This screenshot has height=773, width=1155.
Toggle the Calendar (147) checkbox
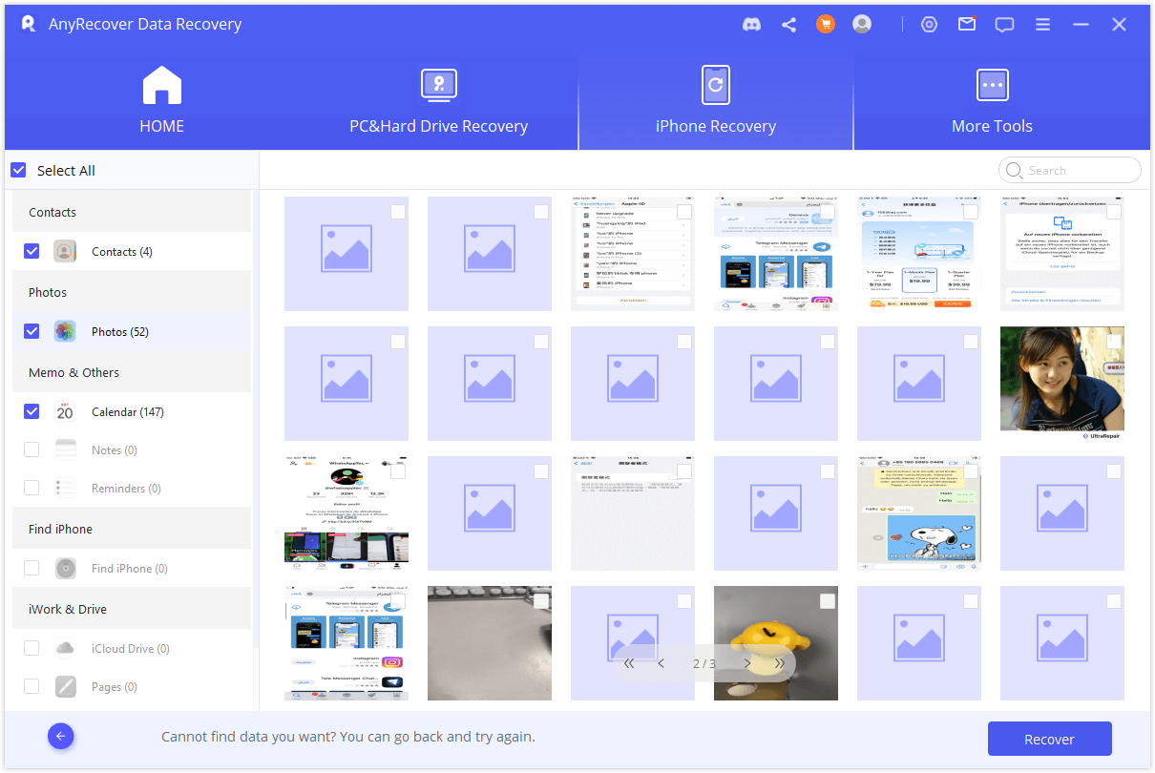point(31,411)
